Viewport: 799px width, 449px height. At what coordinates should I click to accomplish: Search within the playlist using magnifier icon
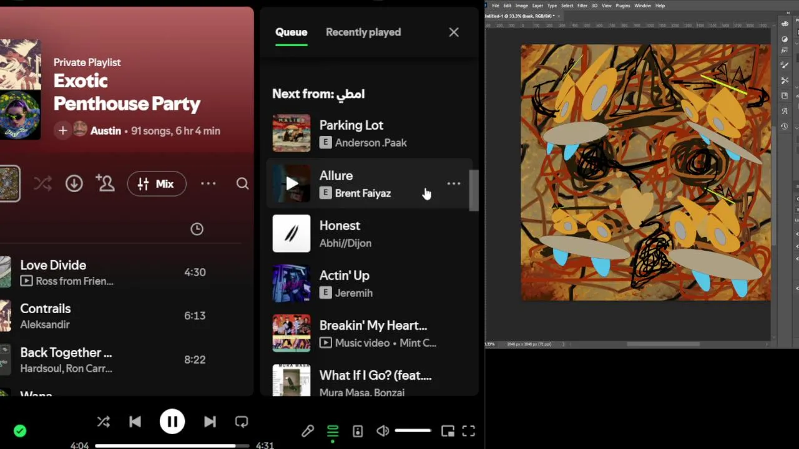click(x=243, y=183)
